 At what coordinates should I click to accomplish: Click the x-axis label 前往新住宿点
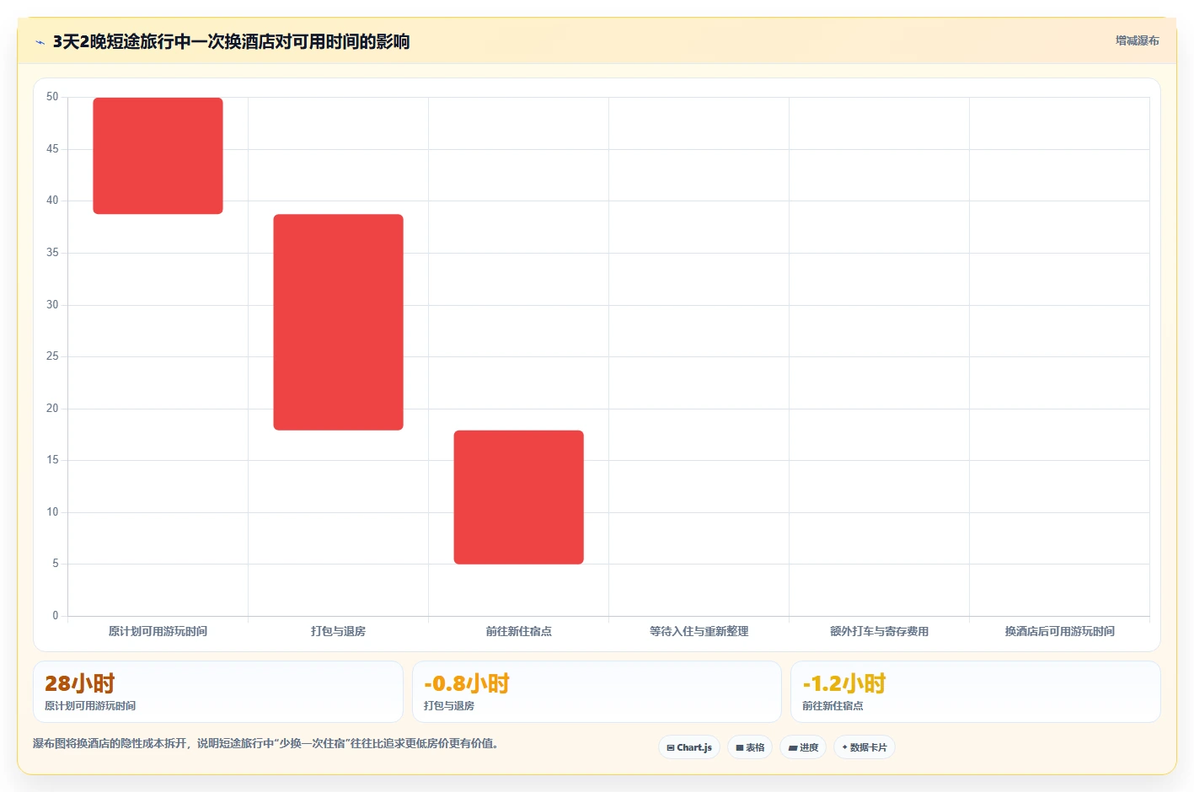(x=518, y=631)
